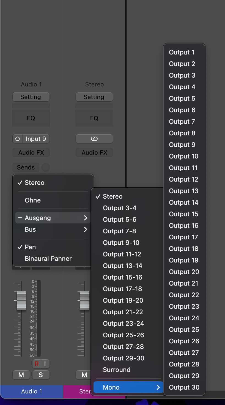Click the Audio 1 volume fader
This screenshot has width=225, height=405.
[x=21, y=301]
